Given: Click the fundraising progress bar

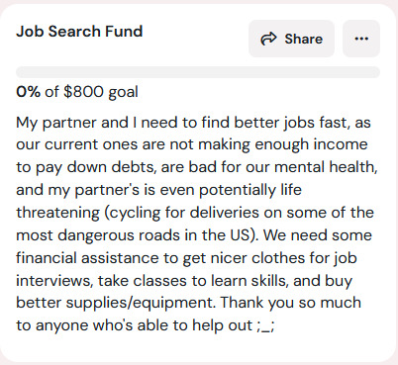Looking at the screenshot, I should (x=198, y=72).
